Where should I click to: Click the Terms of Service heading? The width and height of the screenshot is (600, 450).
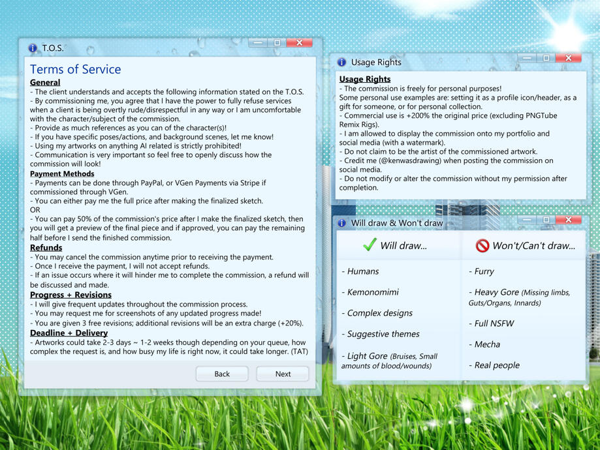(75, 69)
